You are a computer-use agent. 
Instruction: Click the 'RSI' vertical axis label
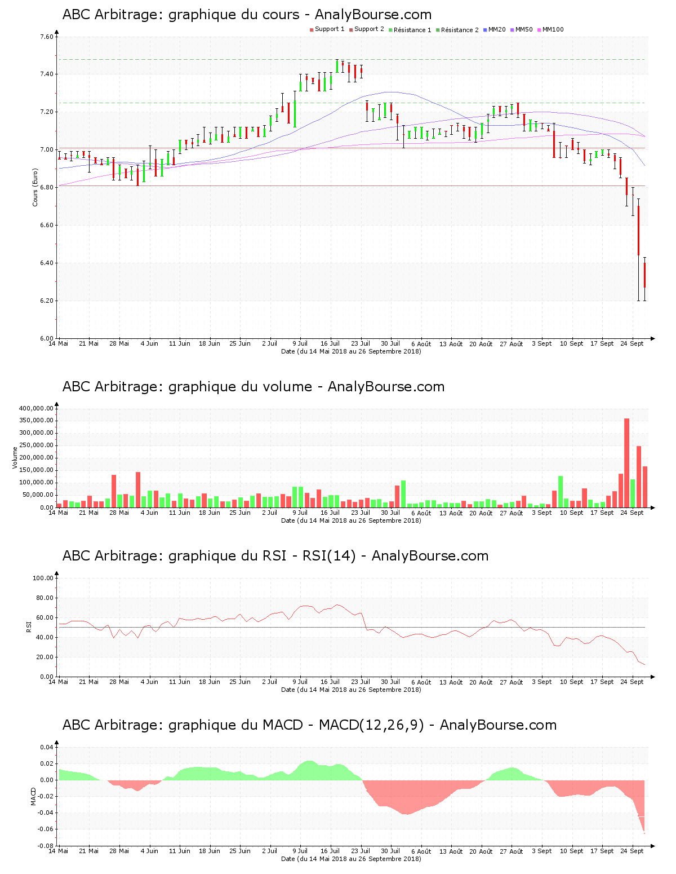point(28,626)
